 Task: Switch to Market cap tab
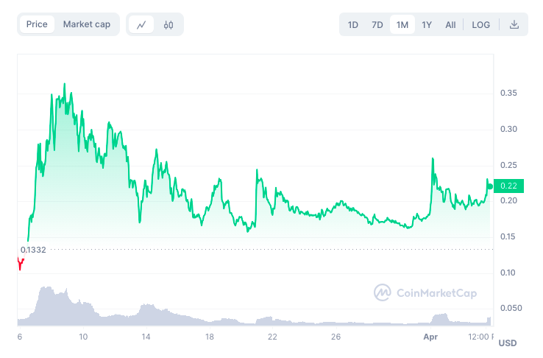point(87,24)
